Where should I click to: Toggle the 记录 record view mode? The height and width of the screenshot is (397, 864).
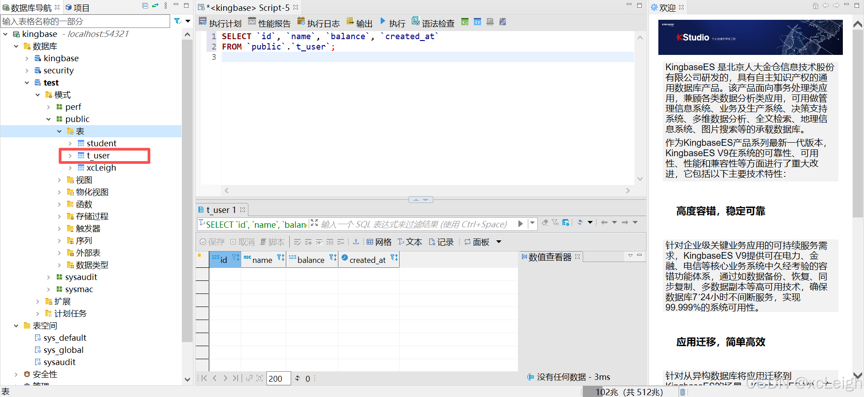click(441, 242)
